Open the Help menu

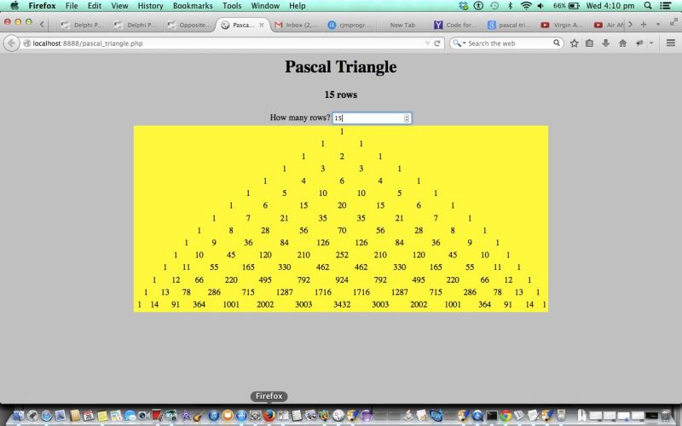point(297,6)
